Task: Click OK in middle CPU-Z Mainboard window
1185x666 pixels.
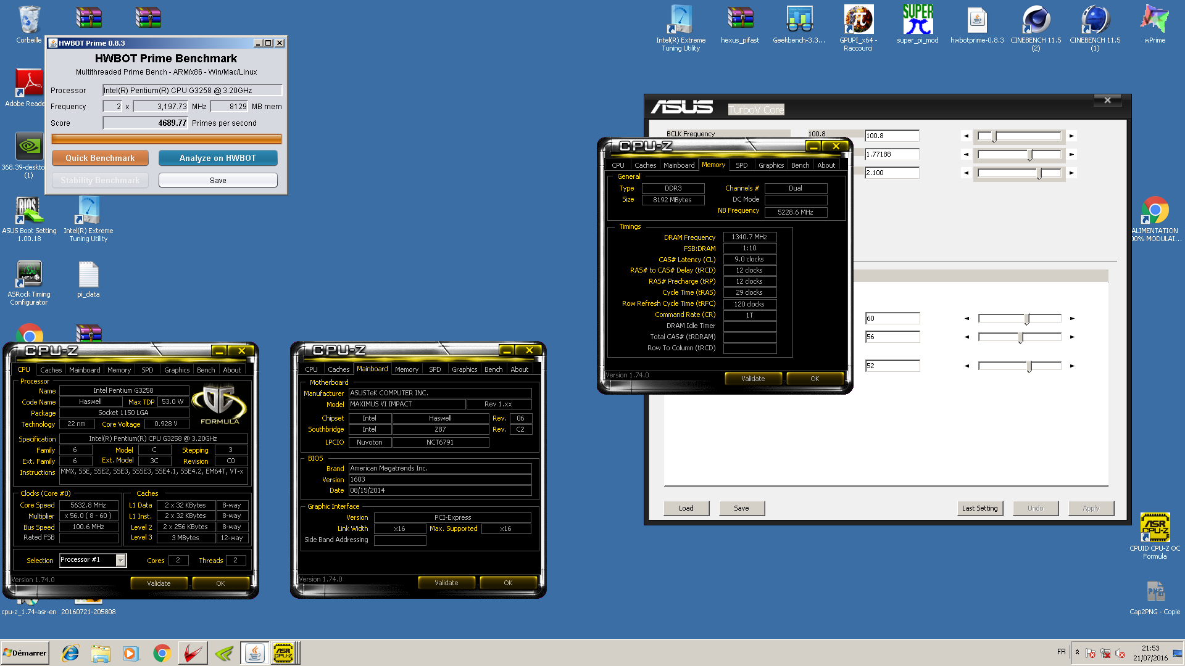Action: click(x=508, y=582)
